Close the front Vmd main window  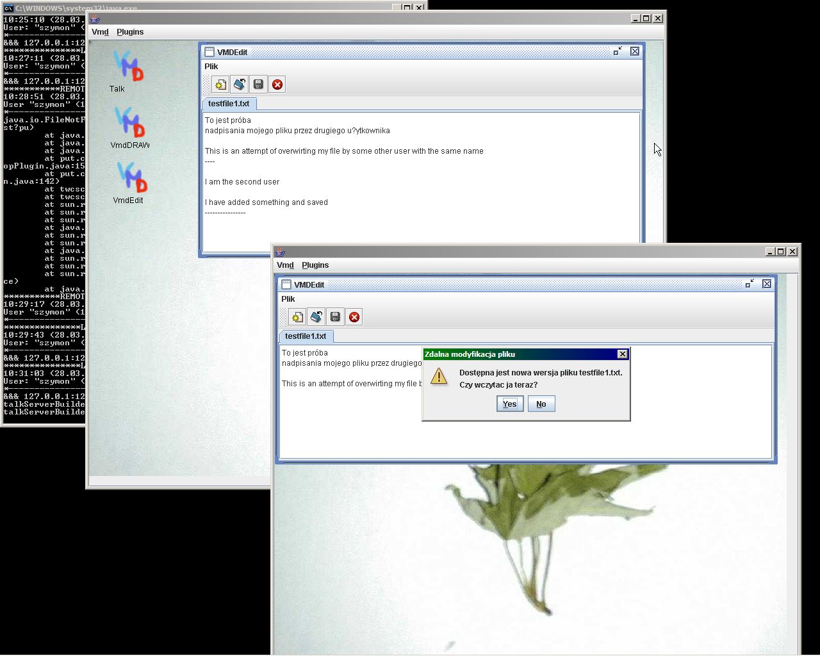click(x=792, y=252)
